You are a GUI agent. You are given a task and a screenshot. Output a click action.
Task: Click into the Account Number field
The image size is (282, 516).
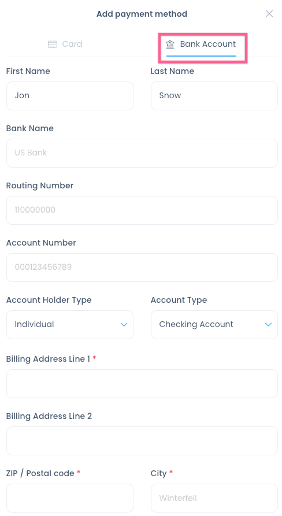[x=142, y=268]
